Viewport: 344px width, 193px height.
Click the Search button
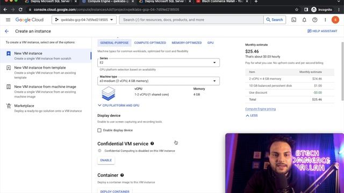(275, 20)
